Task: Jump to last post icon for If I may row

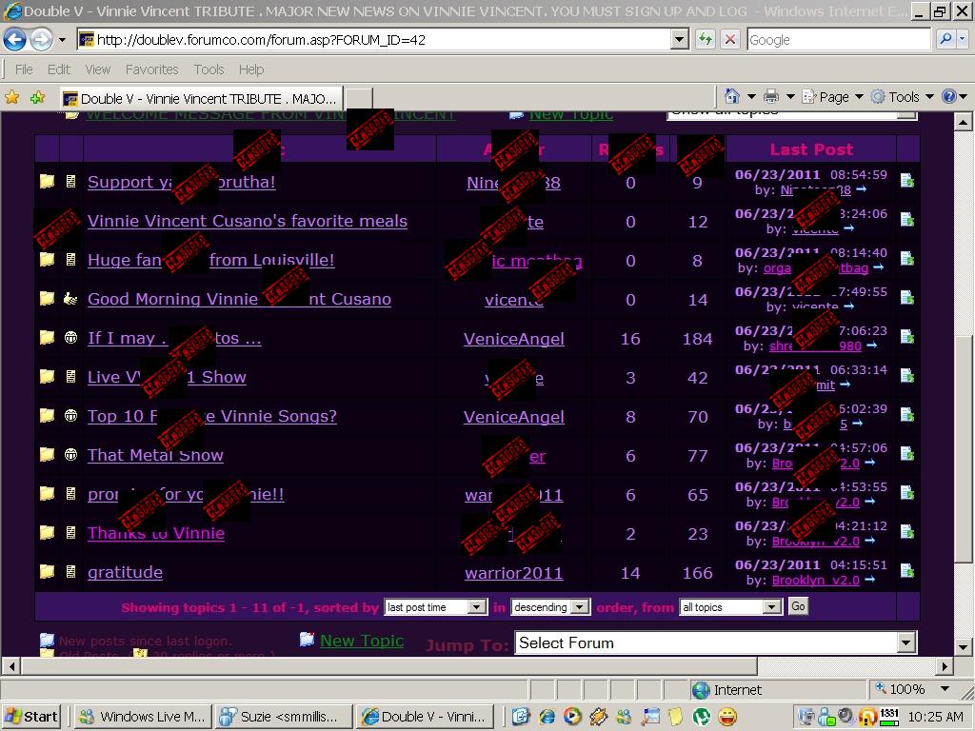Action: (907, 337)
